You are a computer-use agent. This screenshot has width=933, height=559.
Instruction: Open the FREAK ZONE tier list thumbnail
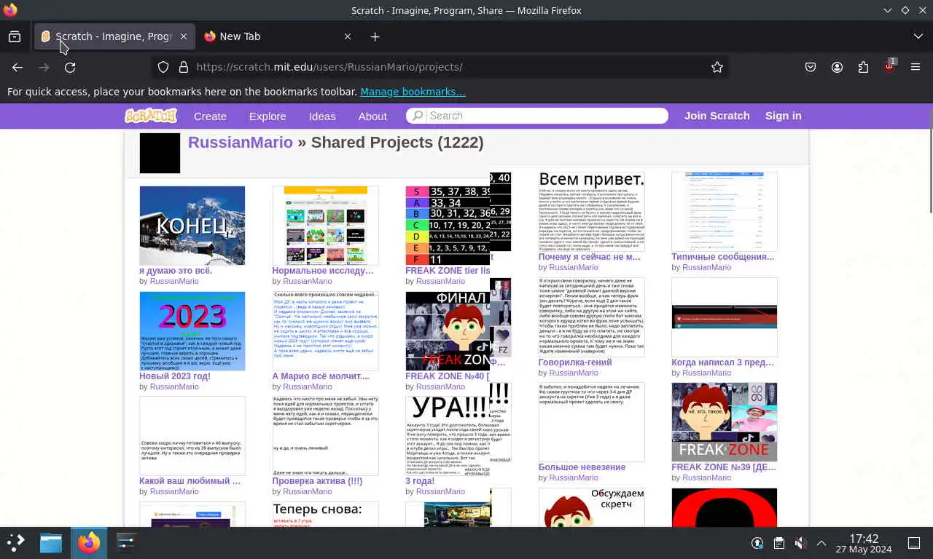tap(448, 226)
